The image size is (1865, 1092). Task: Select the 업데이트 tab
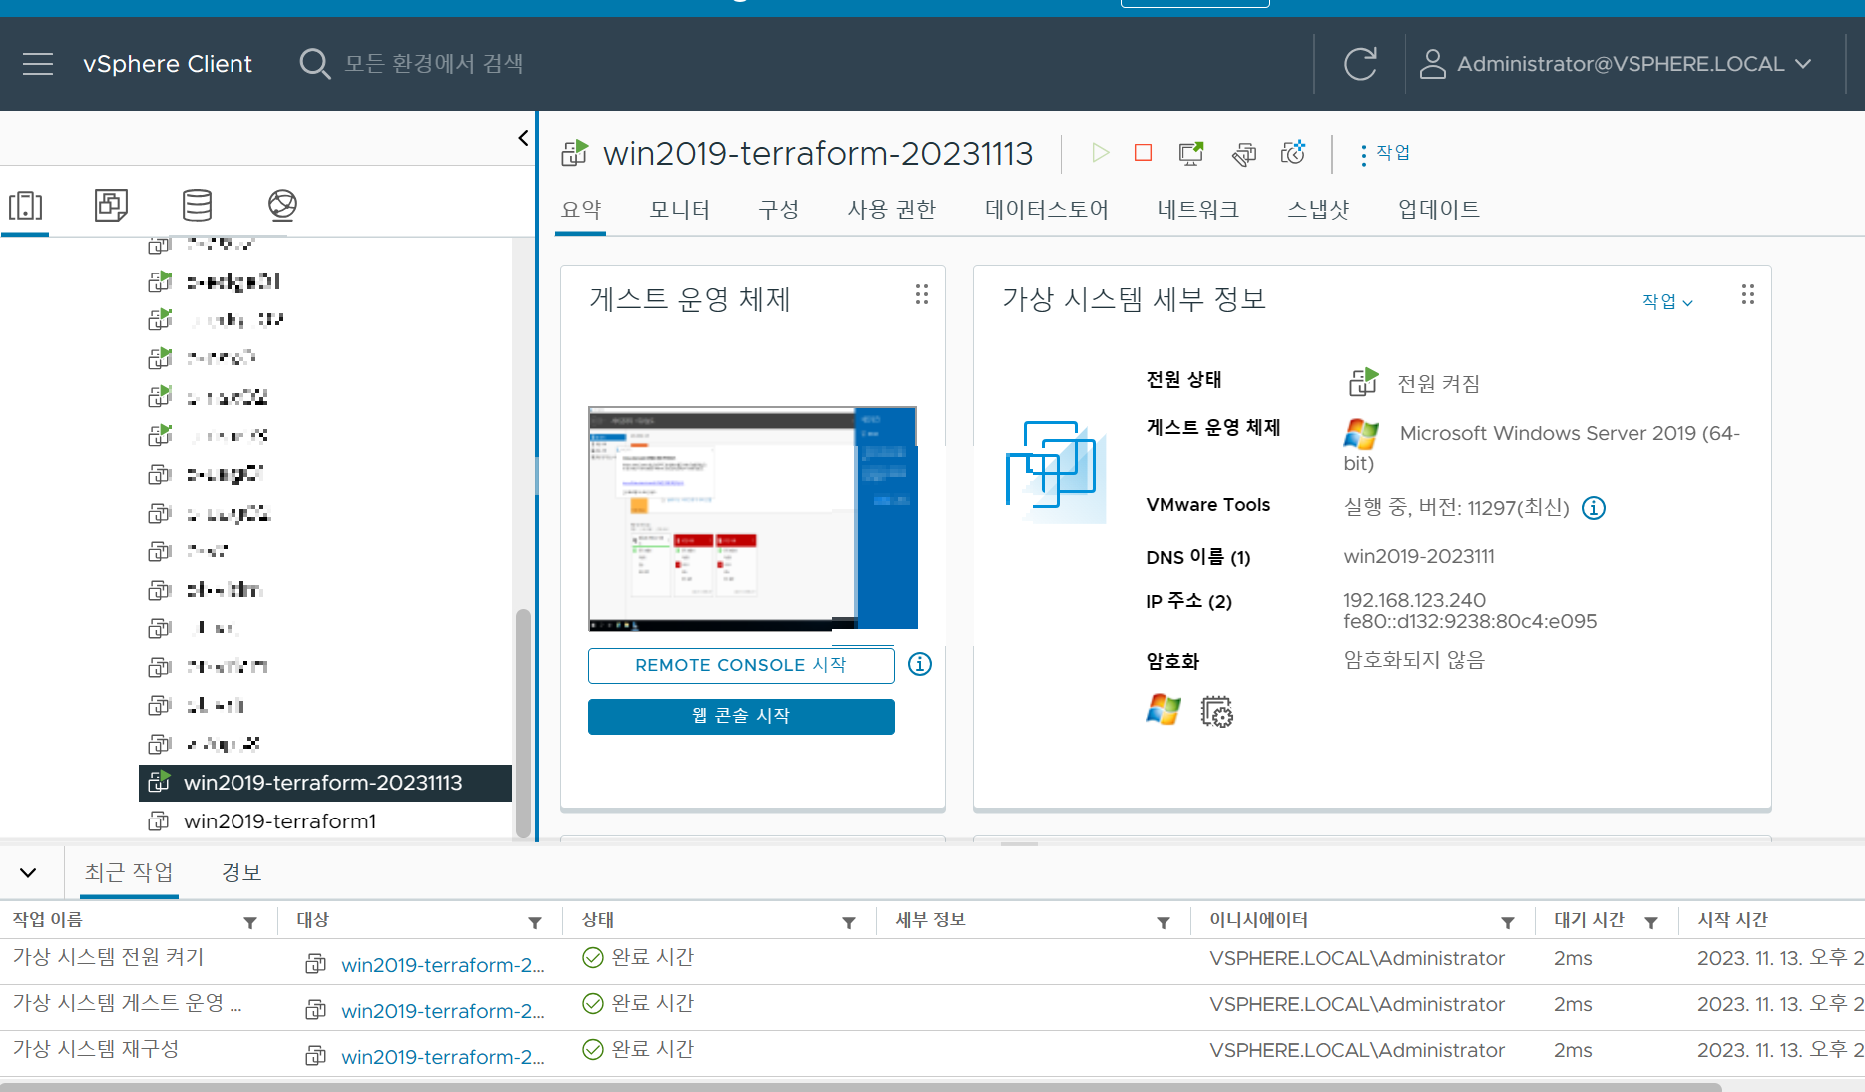[1438, 209]
